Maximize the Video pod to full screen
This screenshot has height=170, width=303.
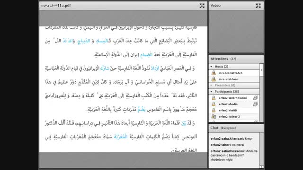click(x=258, y=6)
